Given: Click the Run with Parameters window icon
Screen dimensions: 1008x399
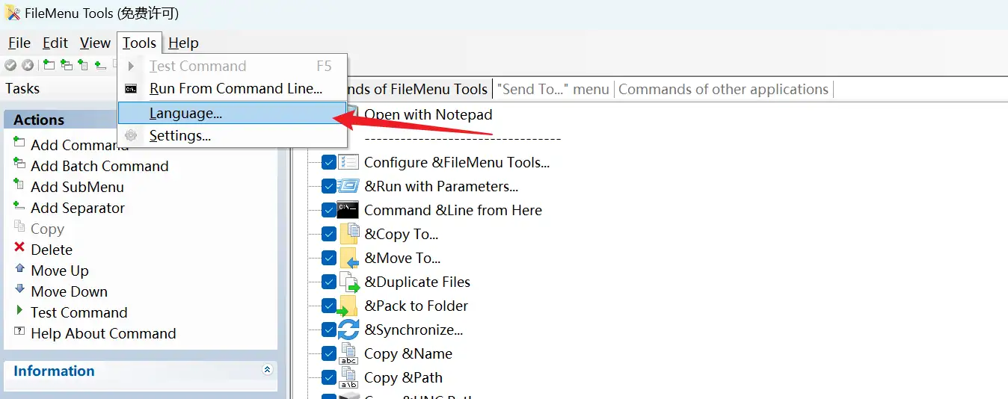Looking at the screenshot, I should coord(348,186).
